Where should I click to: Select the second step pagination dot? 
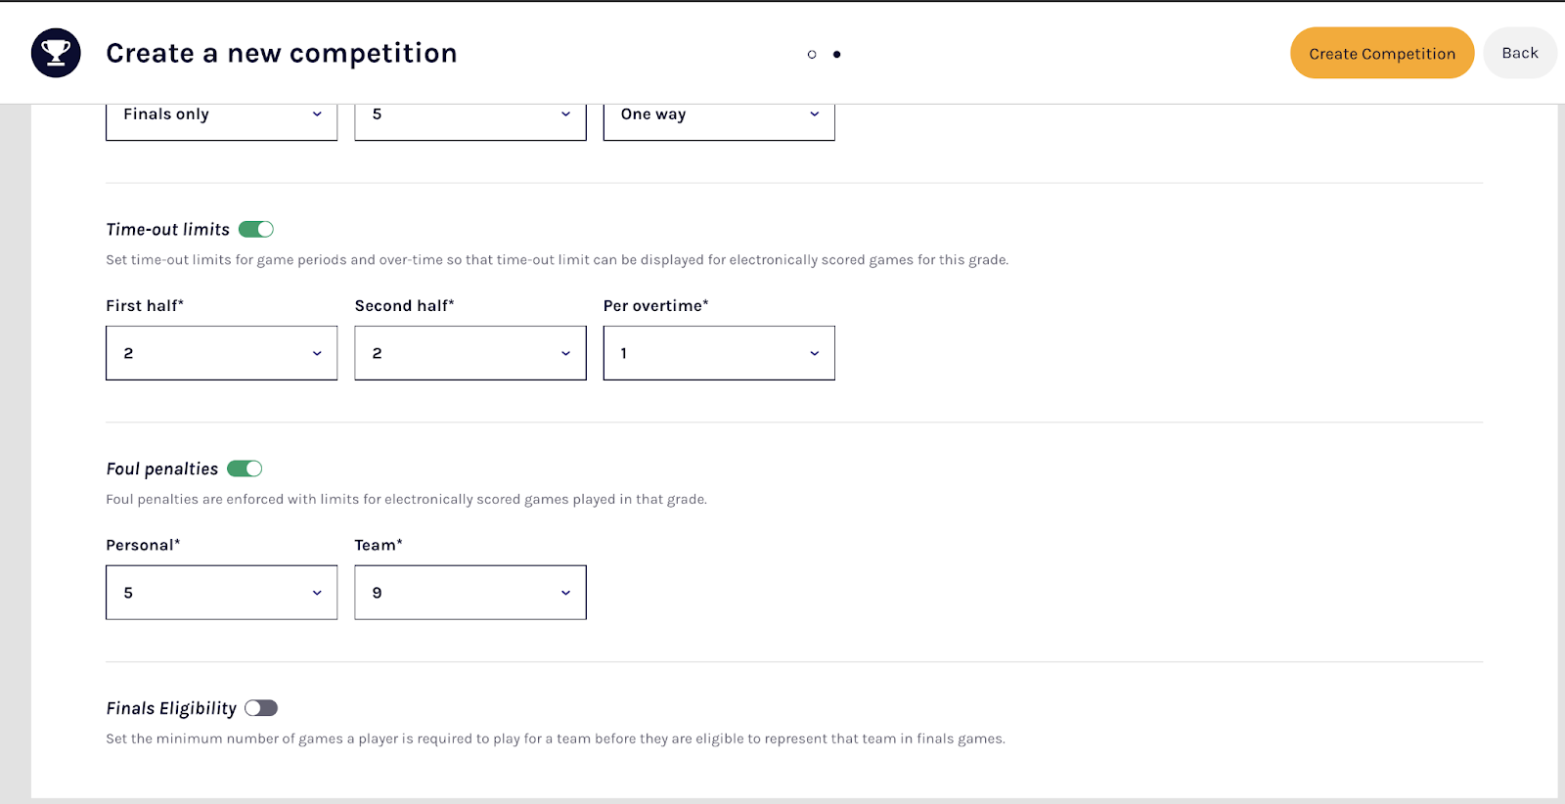836,55
